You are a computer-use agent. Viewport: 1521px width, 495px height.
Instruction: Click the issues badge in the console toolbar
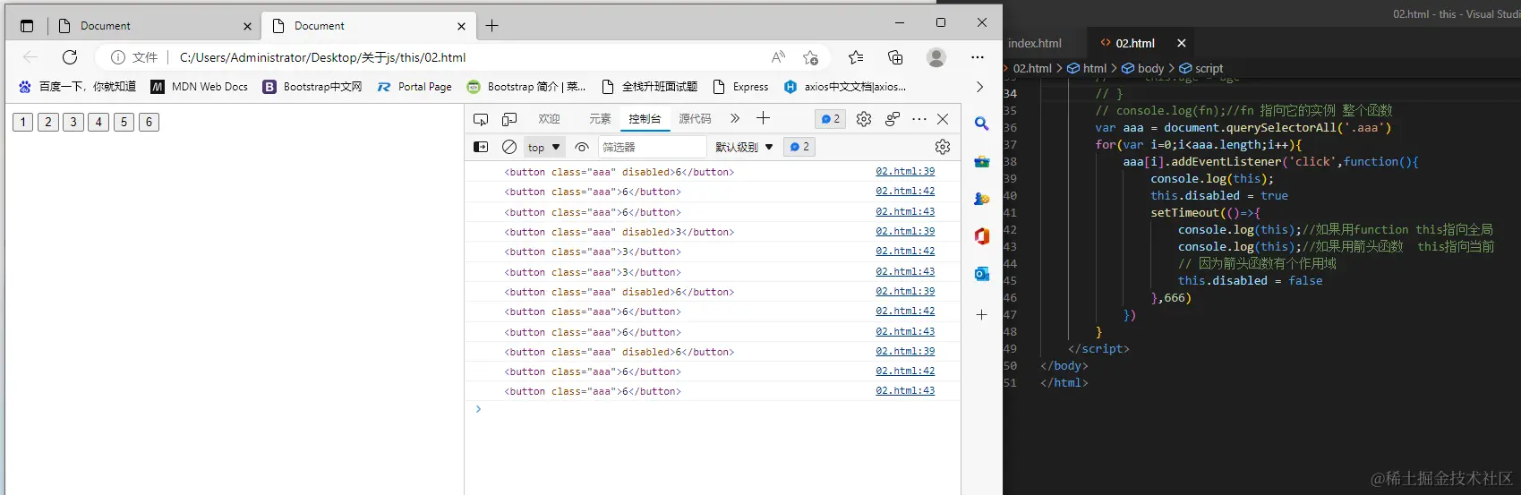tap(799, 147)
